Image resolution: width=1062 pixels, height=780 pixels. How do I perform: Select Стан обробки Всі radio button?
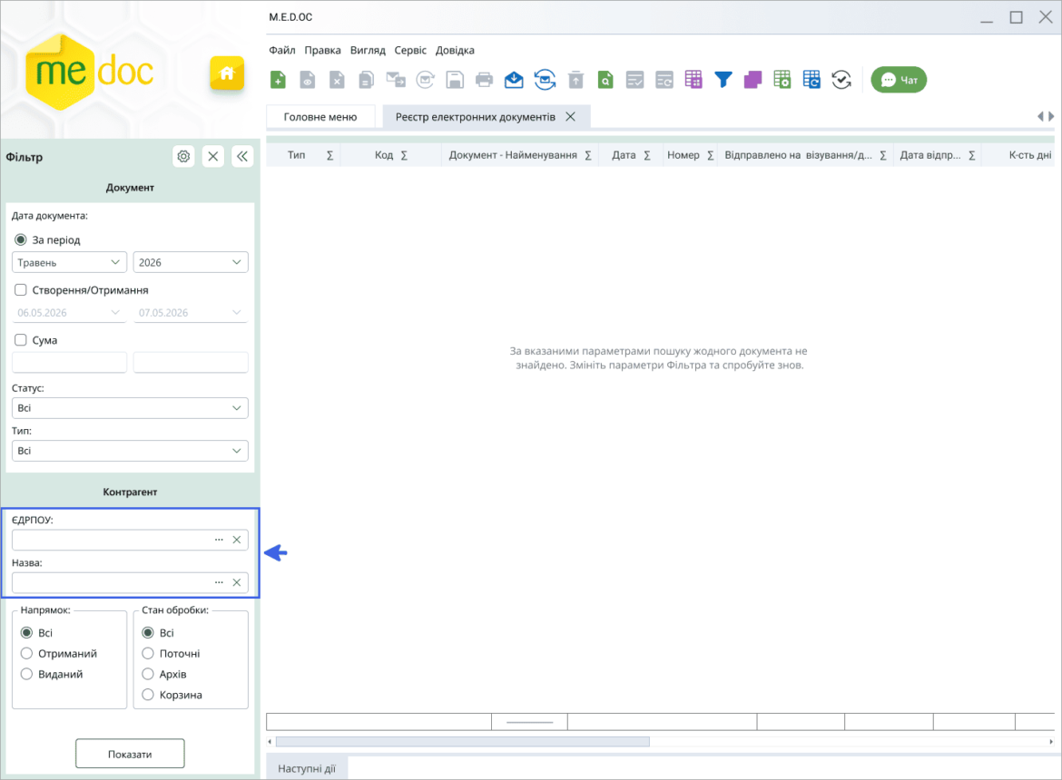(x=148, y=632)
